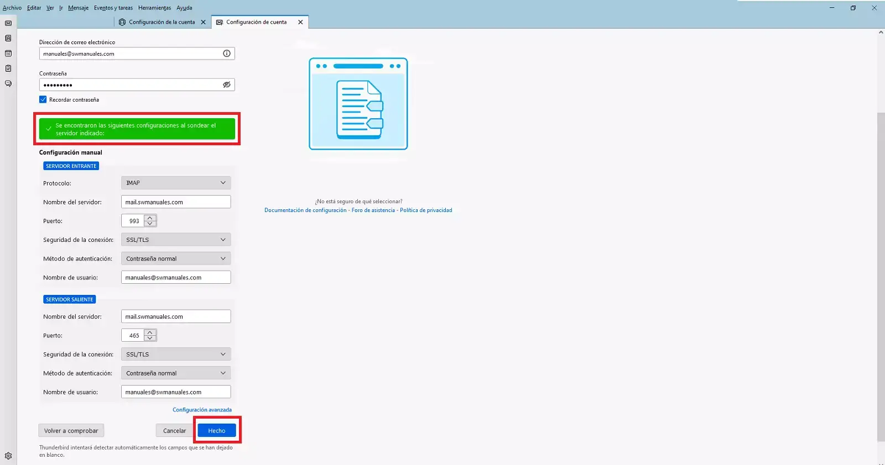This screenshot has height=465, width=885.
Task: Click incoming Nombre de usuario field
Action: click(x=176, y=277)
